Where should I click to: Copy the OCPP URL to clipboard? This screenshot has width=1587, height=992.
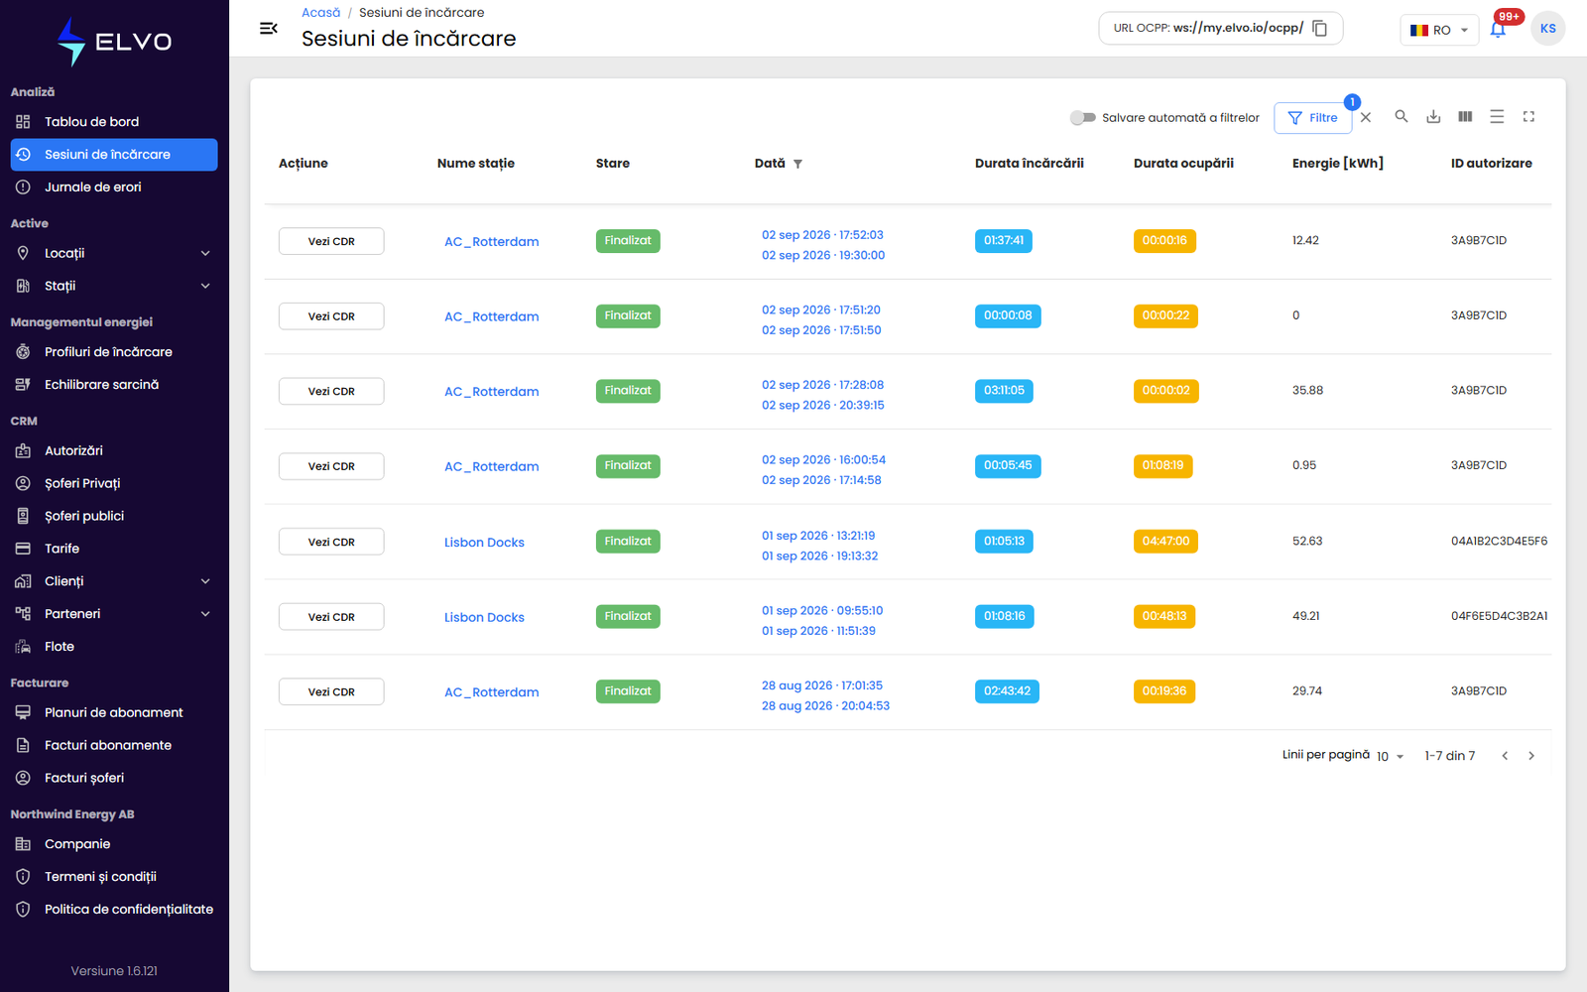[x=1319, y=28]
